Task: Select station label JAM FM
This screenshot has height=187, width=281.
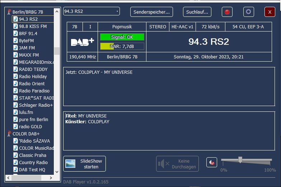Action: (x=27, y=48)
